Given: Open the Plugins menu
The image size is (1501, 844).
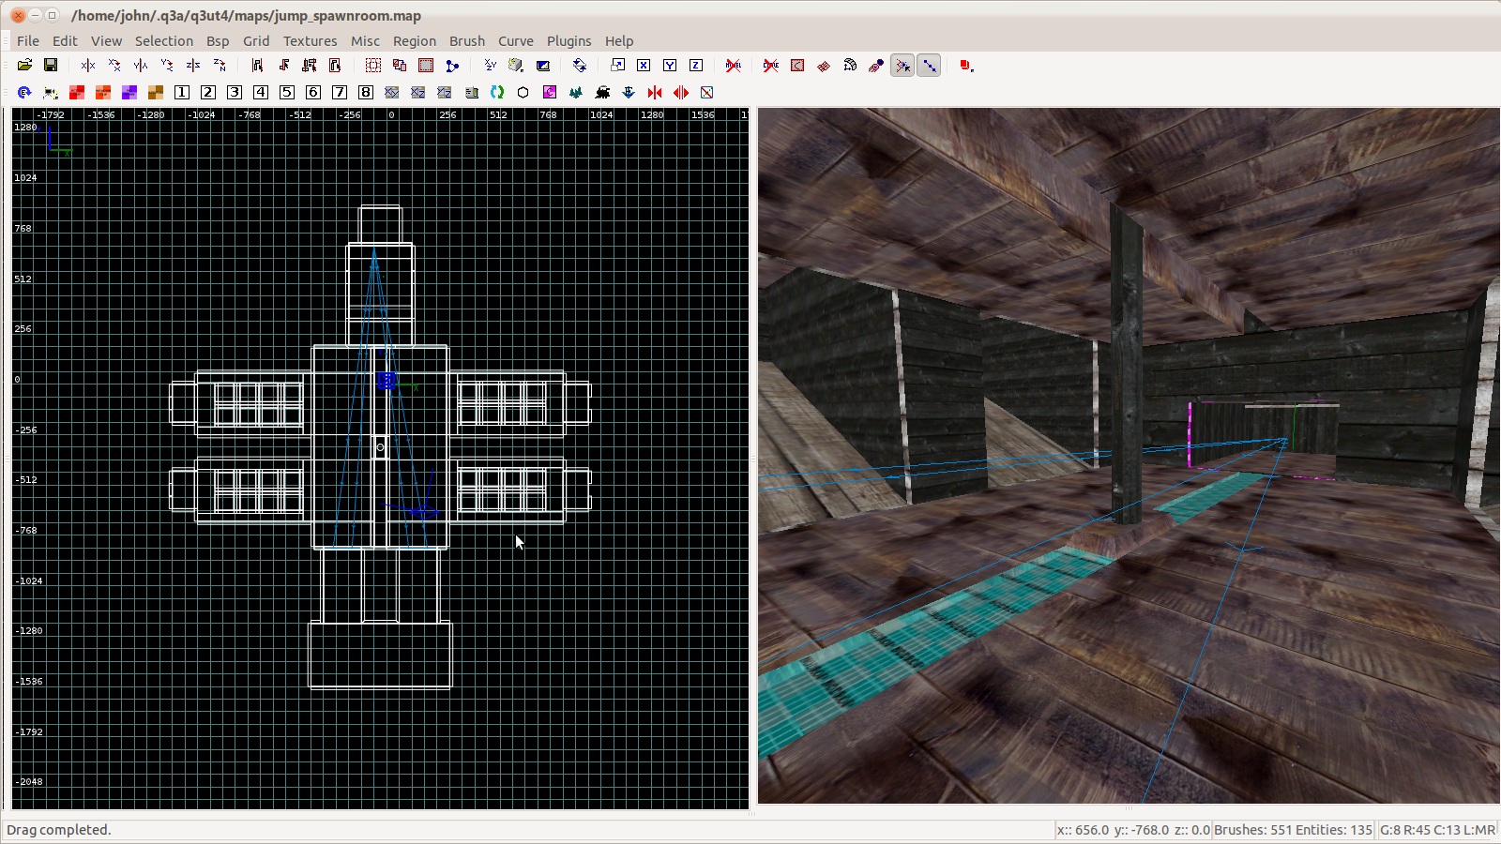Looking at the screenshot, I should (x=569, y=41).
